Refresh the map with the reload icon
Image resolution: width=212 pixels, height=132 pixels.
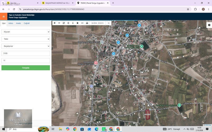tap(64, 23)
